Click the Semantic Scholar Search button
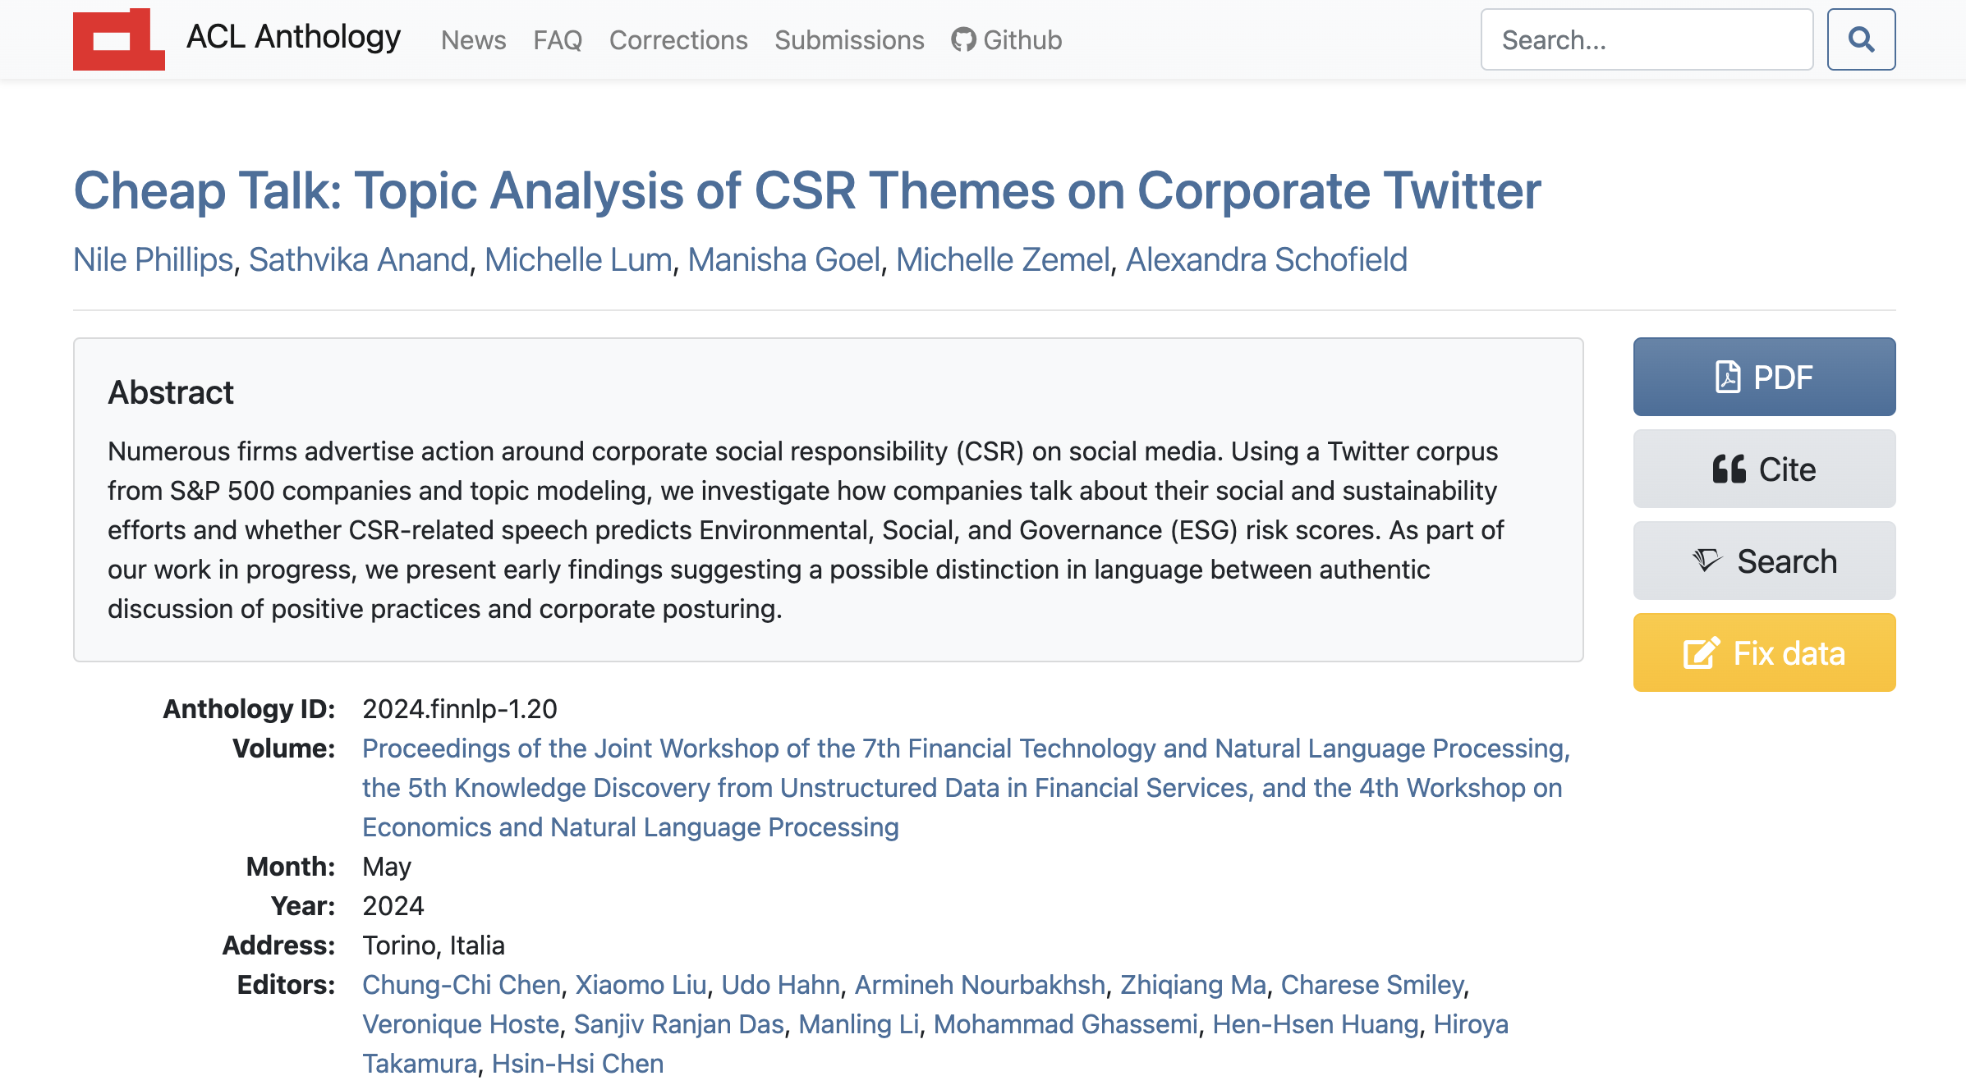 click(1763, 561)
